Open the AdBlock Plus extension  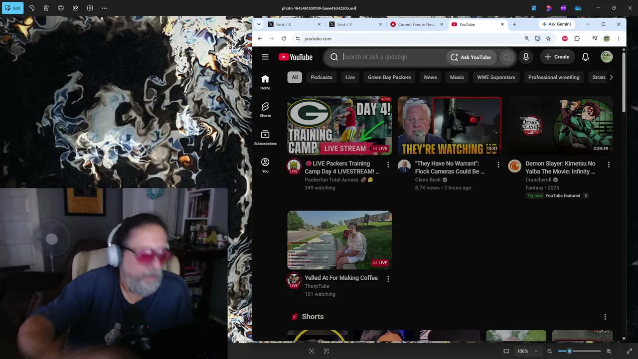point(565,38)
